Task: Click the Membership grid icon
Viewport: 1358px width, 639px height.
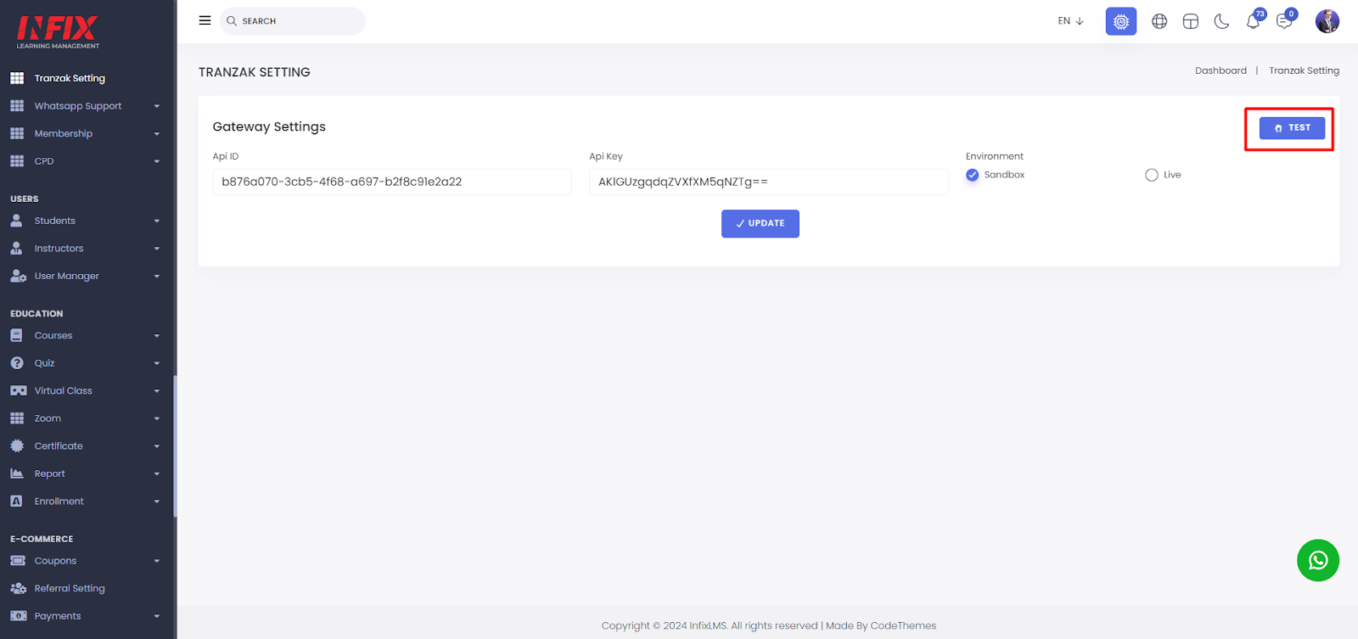Action: [17, 133]
